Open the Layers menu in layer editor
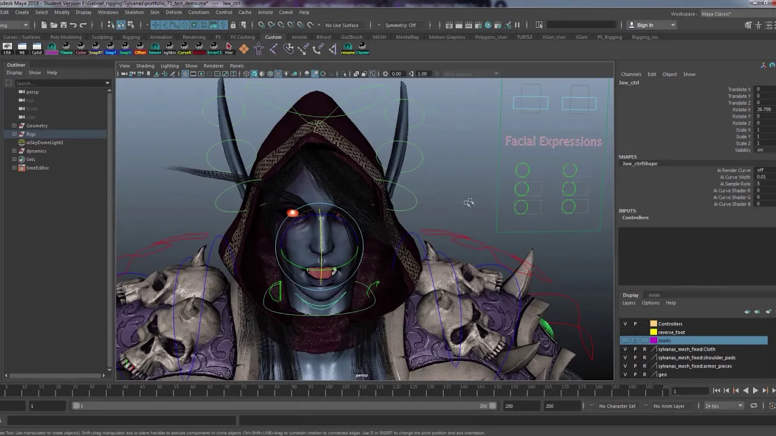This screenshot has height=436, width=776. pyautogui.click(x=629, y=303)
